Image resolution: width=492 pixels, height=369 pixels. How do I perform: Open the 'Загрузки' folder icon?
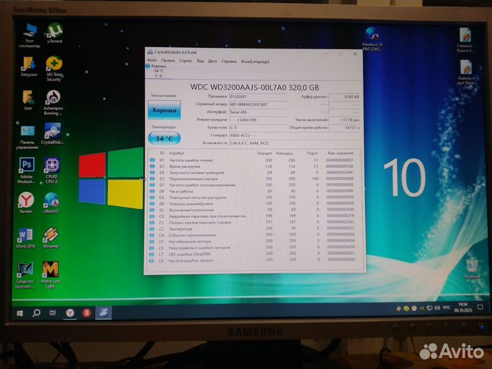coord(29,66)
